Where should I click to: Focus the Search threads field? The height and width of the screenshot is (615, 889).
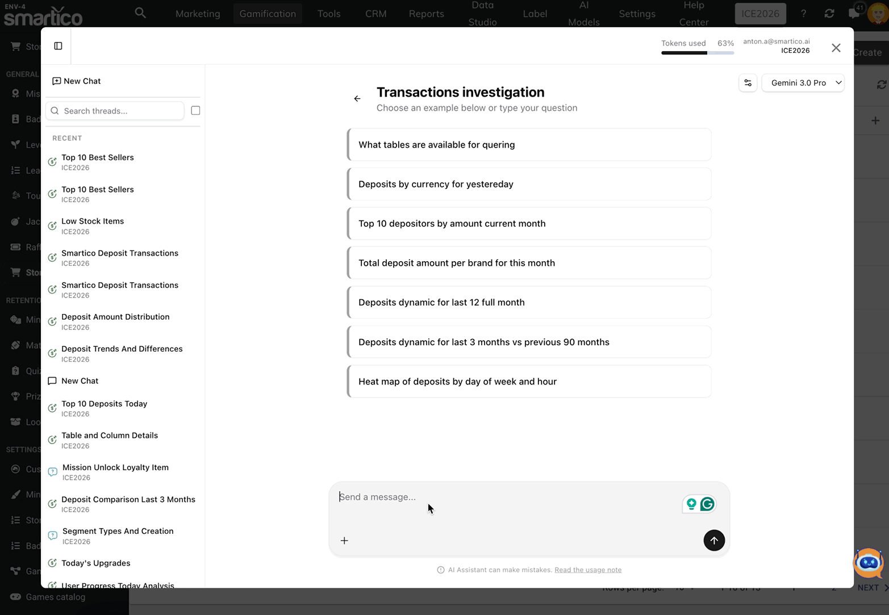(x=120, y=111)
